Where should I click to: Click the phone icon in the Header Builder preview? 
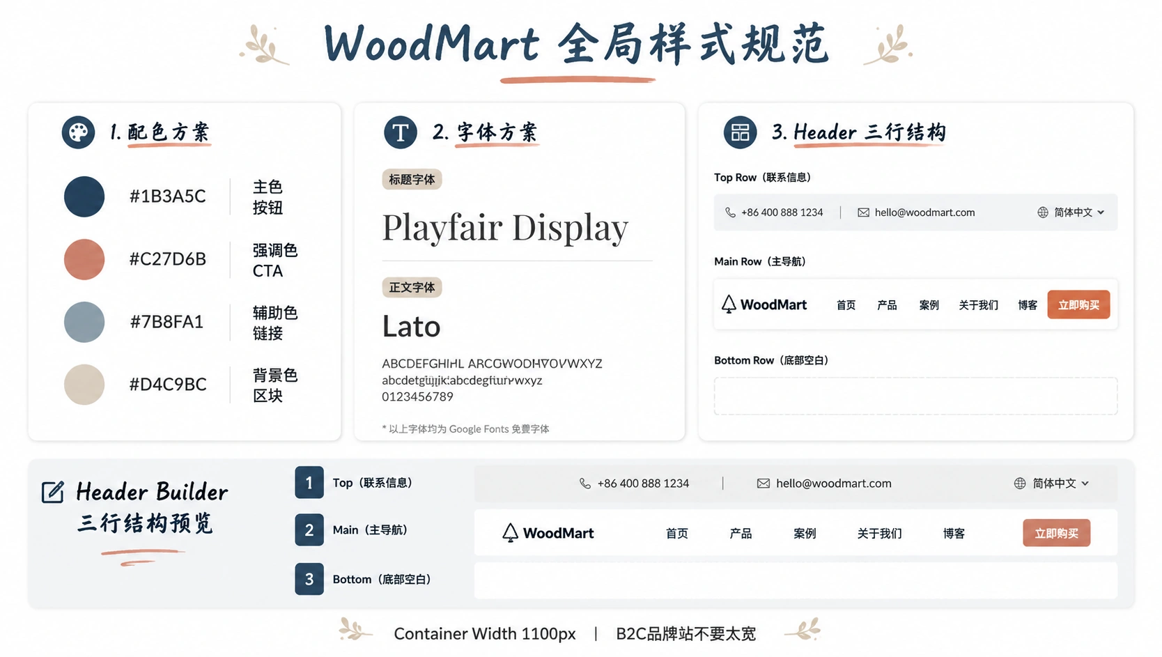click(x=585, y=484)
